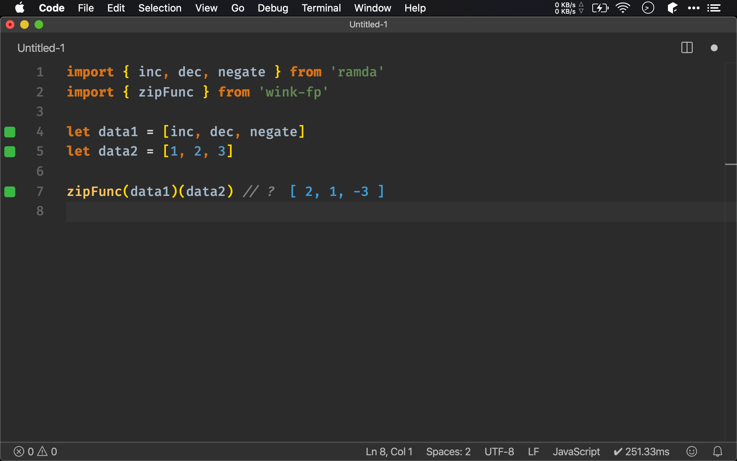
Task: Open the Window menu
Action: 372,8
